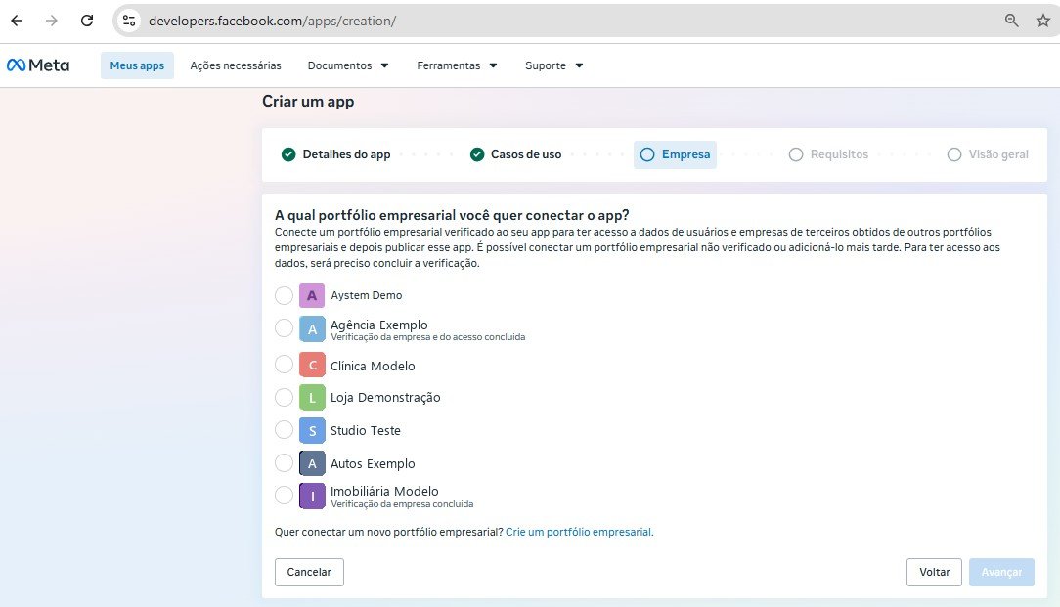
Task: Expand the Suporte dropdown menu
Action: [553, 65]
